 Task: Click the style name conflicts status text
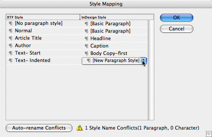(142, 128)
